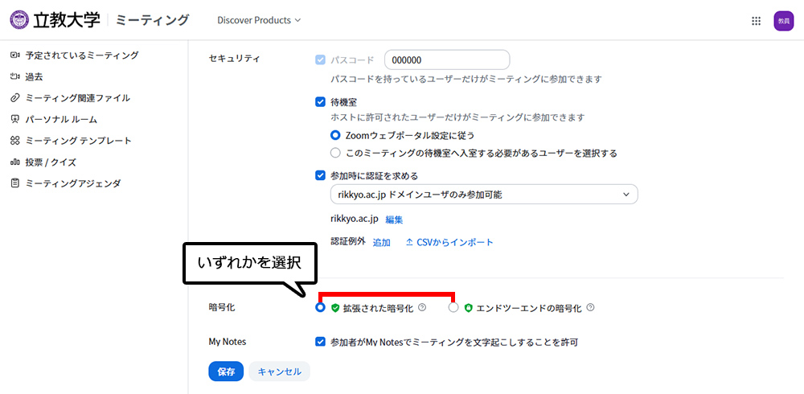Open the purple 教員 profile avatar
Screen dimensions: 804x394
tap(783, 21)
